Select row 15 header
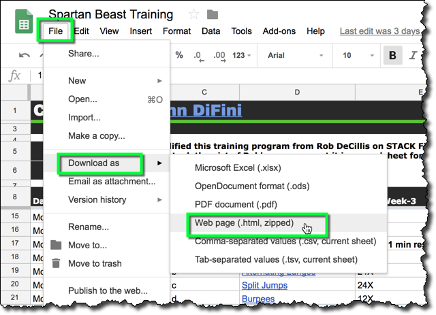Screen dimensions: 436x315 pyautogui.click(x=15, y=216)
